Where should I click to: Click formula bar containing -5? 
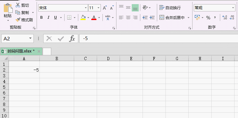tap(159, 38)
